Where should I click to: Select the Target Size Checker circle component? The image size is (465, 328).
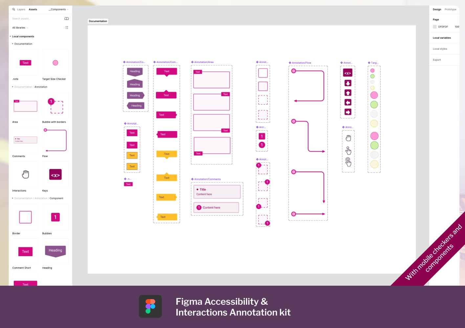click(x=55, y=62)
